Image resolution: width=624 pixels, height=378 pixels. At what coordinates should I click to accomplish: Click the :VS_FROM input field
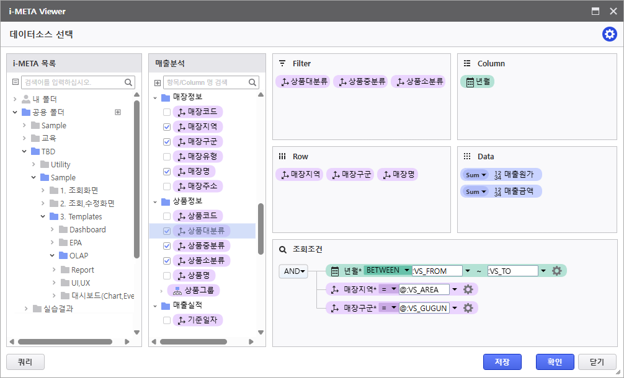pos(437,271)
